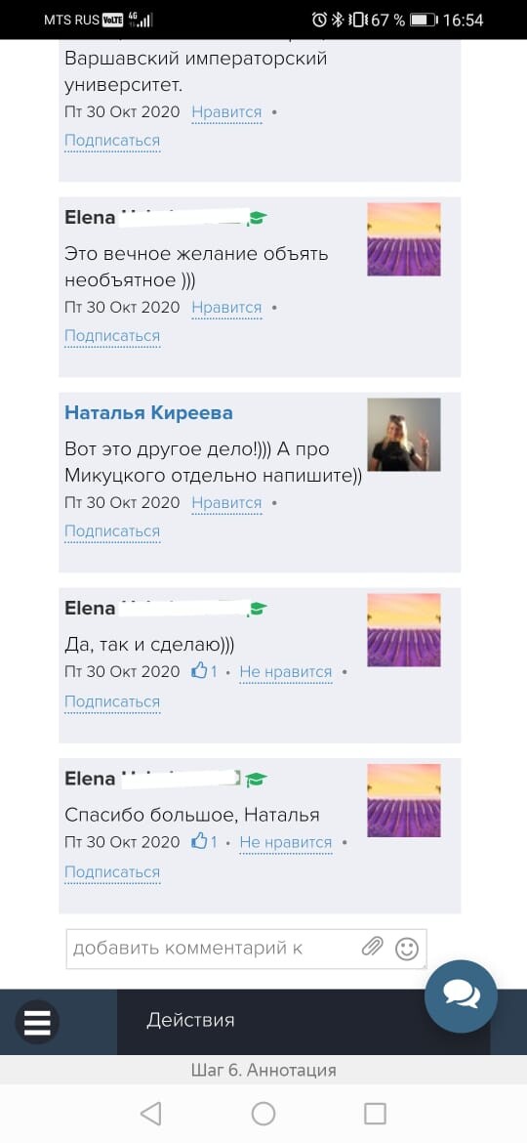Click Нравится under Наталья Киреева's comment

226,503
